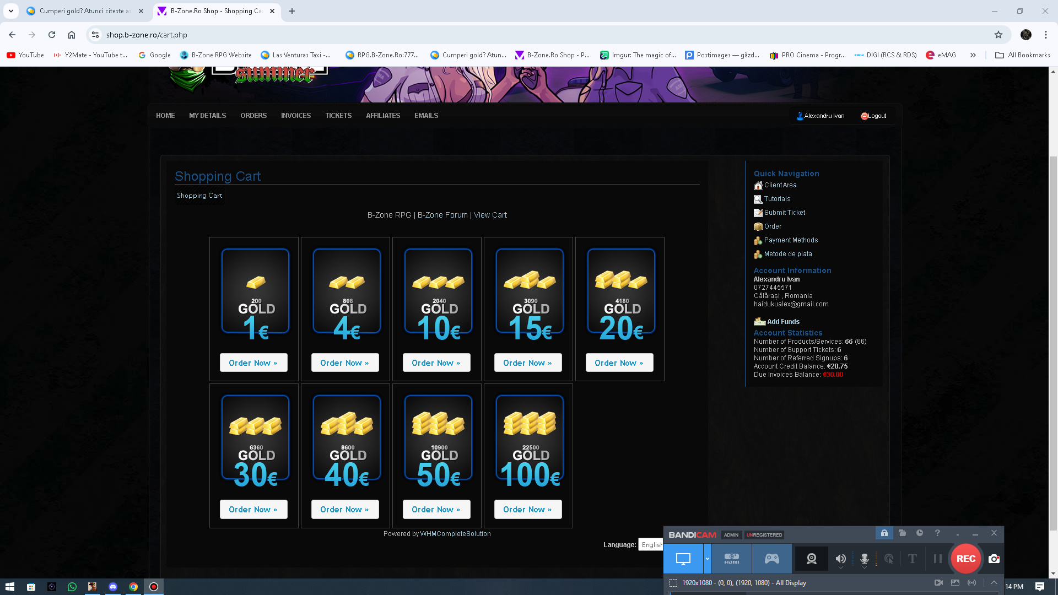Open the TICKETS menu item
This screenshot has width=1058, height=595.
click(338, 116)
